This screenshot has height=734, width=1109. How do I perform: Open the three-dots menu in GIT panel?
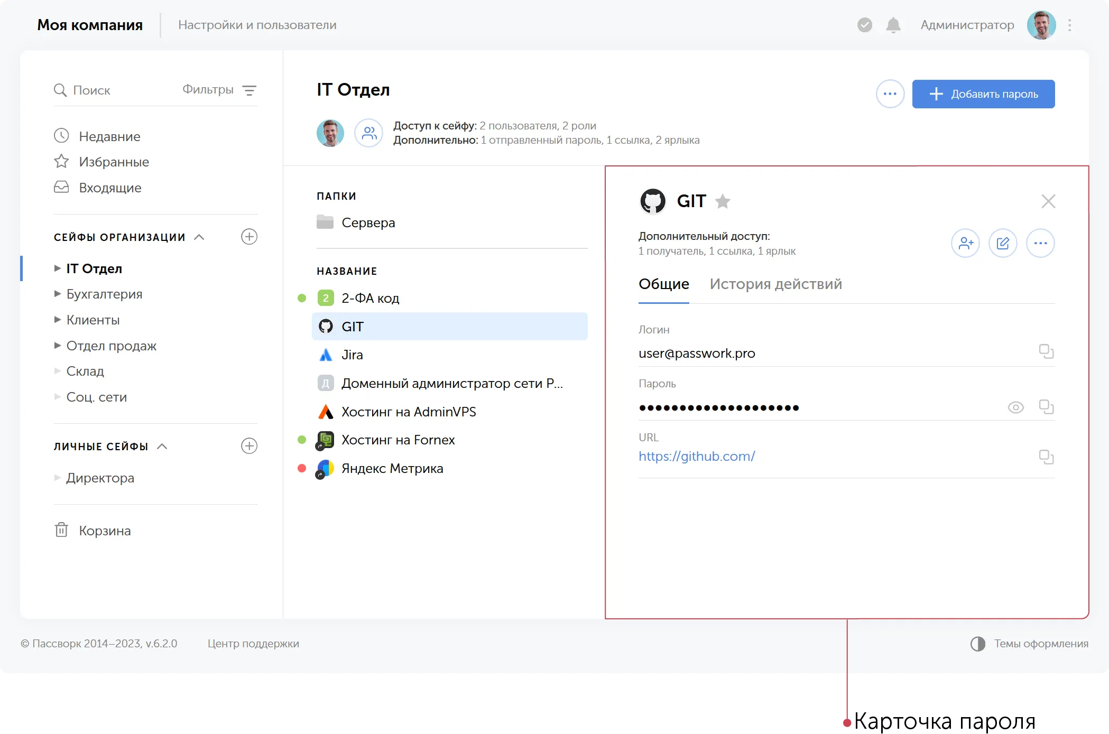click(x=1040, y=243)
